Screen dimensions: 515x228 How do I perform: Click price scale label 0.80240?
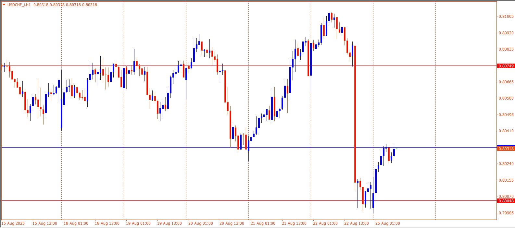(x=506, y=164)
